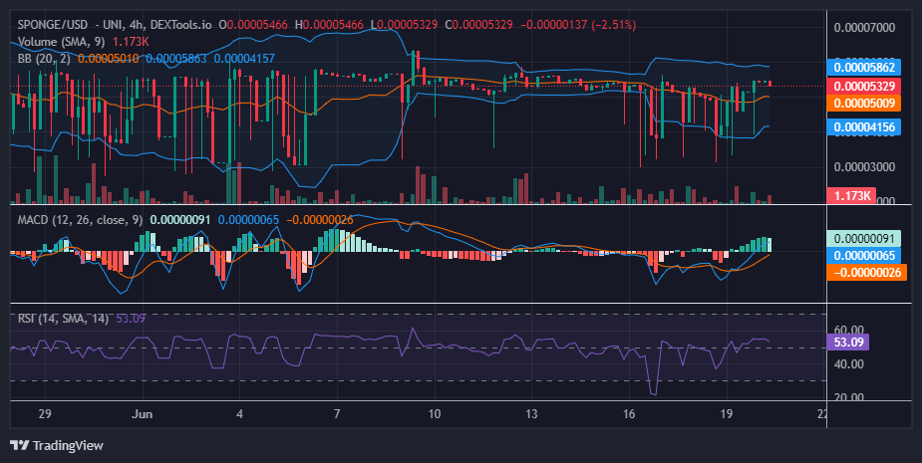Click the blue 0.00005862 price tag
922x463 pixels.
pos(864,67)
